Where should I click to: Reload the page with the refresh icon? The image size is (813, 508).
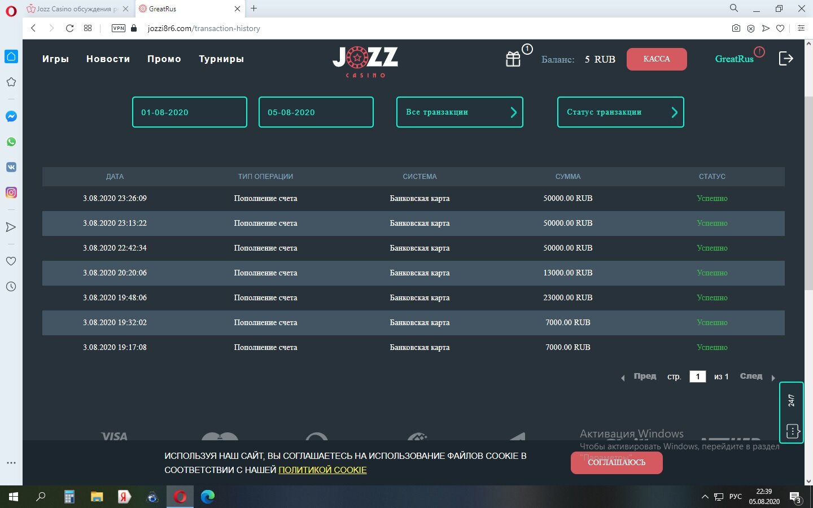(69, 28)
